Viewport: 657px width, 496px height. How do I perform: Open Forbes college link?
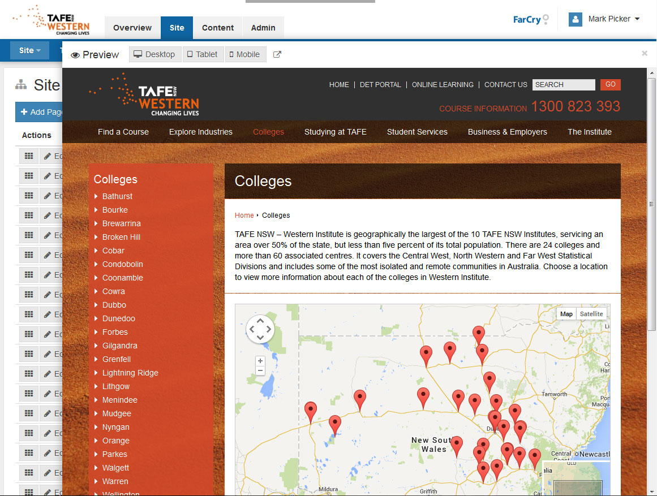tap(115, 332)
